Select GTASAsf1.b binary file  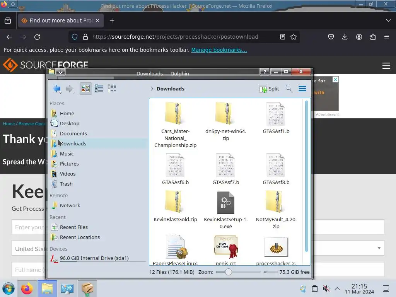click(276, 118)
